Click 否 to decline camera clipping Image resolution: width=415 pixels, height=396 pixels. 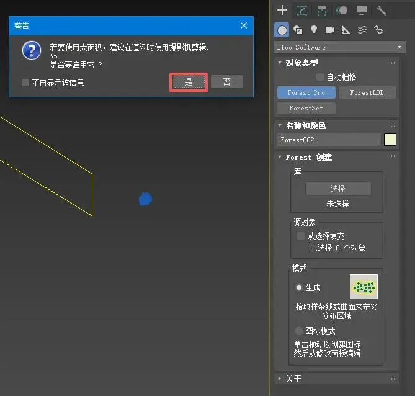(x=227, y=81)
